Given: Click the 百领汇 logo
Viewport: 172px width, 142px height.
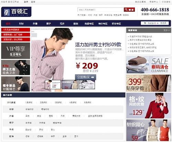Looking at the screenshot, I should 16,12.
